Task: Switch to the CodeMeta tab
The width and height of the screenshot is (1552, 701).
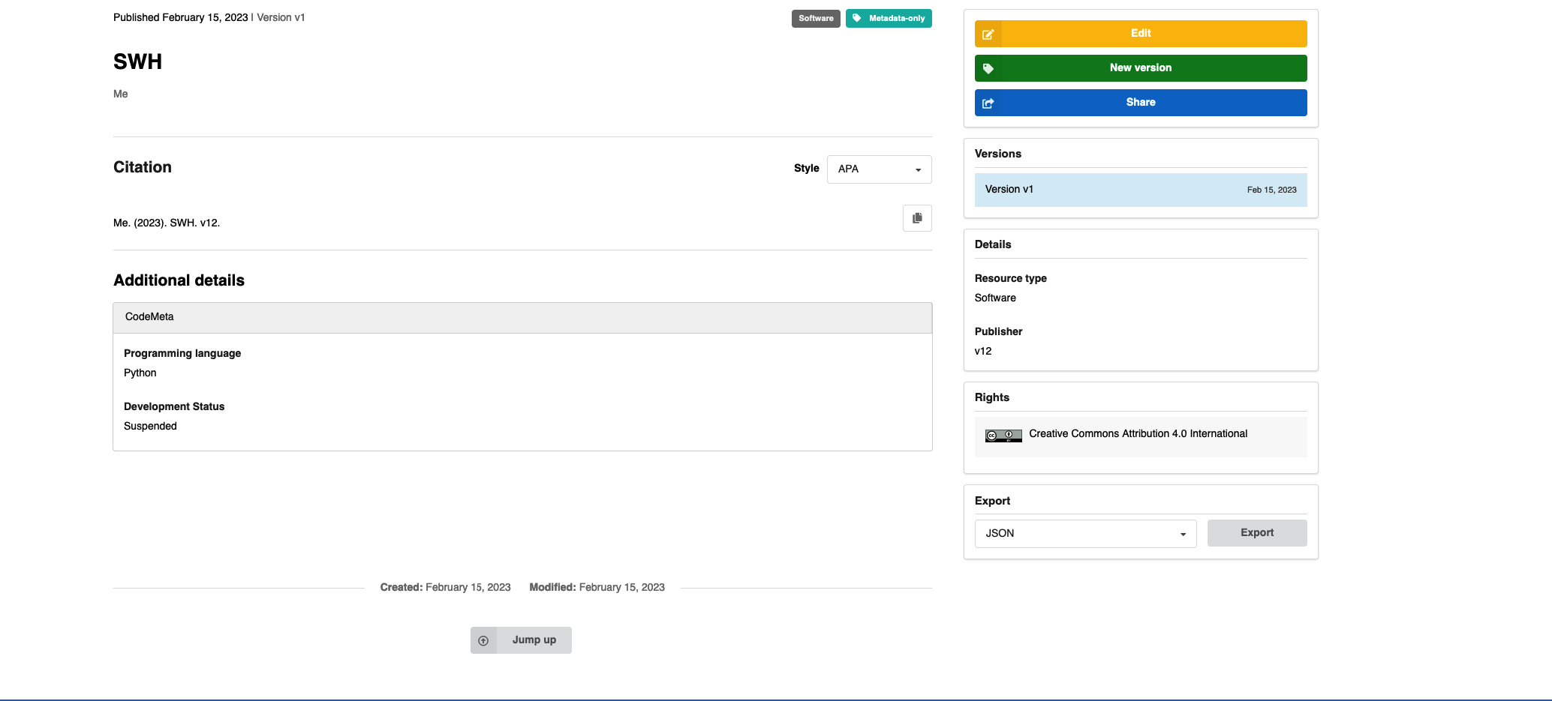Action: [x=149, y=316]
